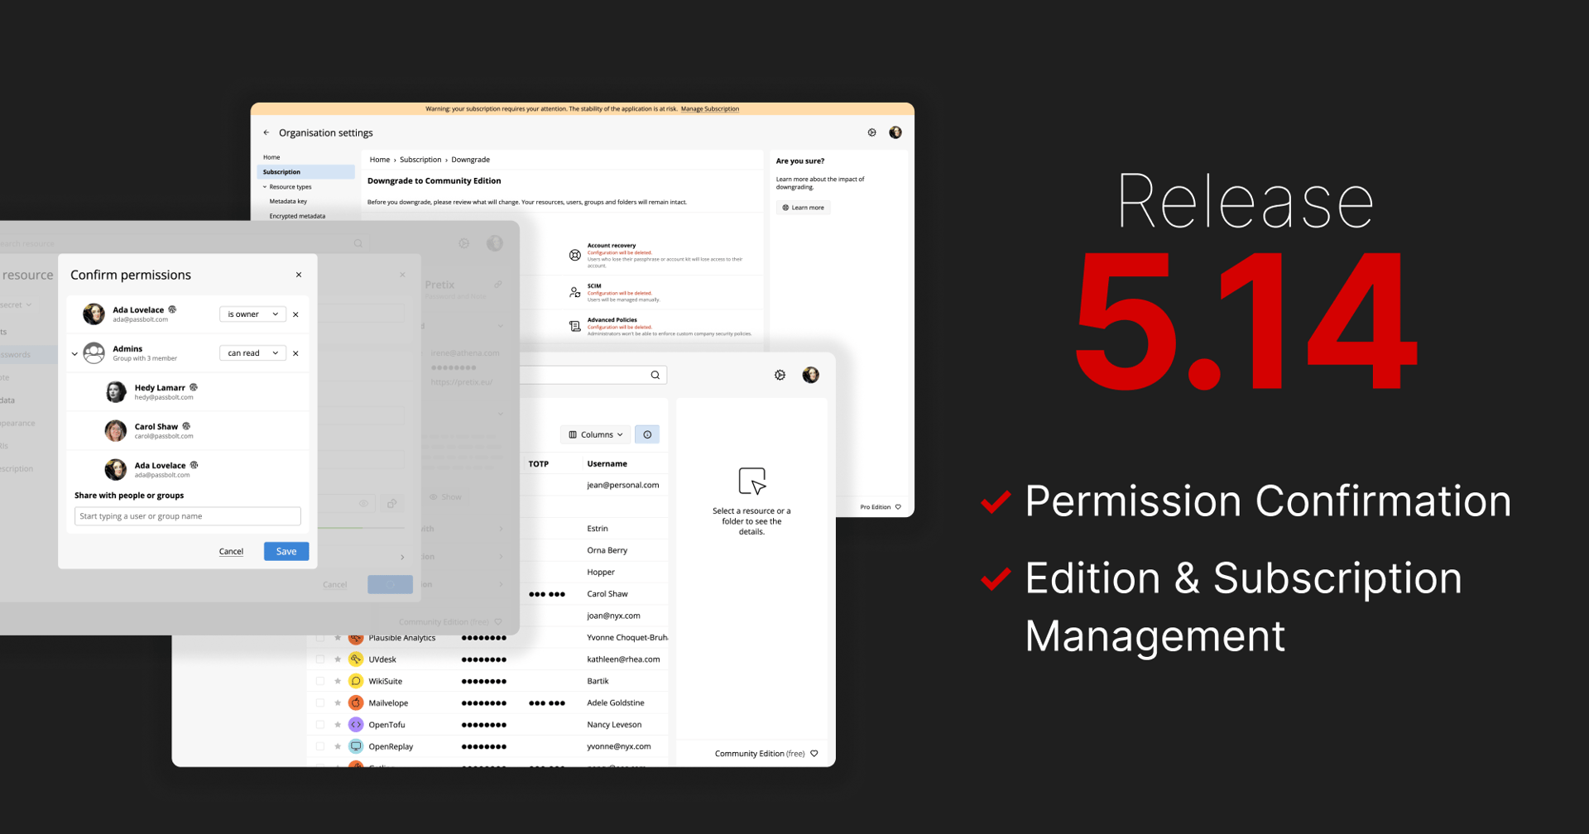
Task: Click the Manage Subscription link in warning banner
Action: (x=710, y=108)
